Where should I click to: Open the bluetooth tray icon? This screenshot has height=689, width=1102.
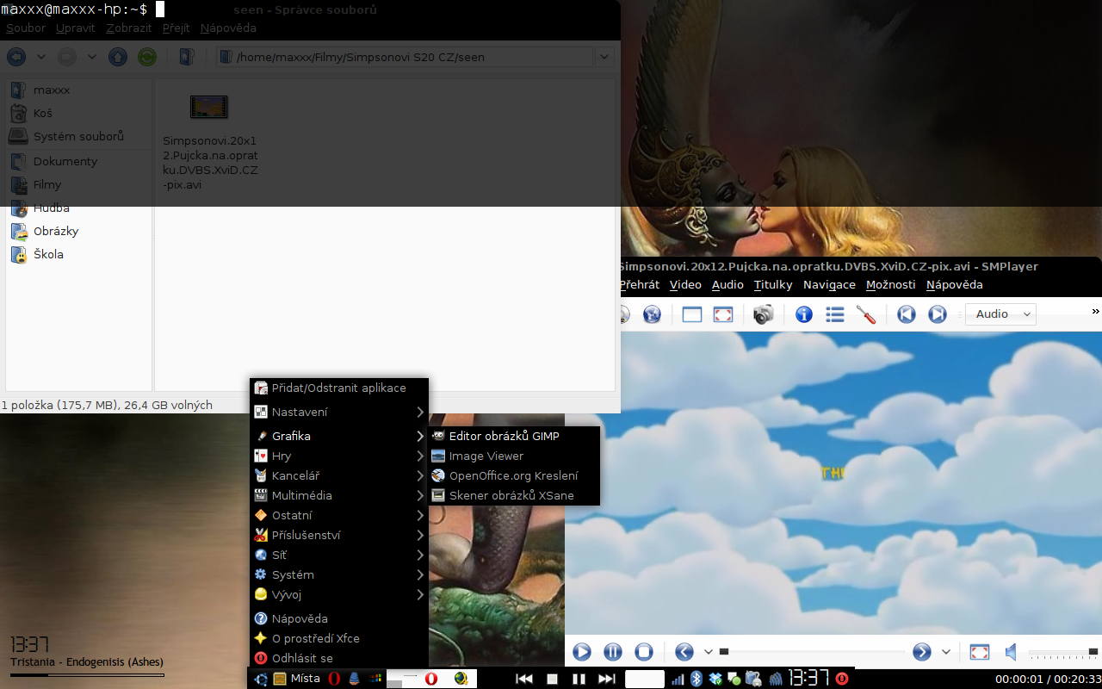click(697, 679)
